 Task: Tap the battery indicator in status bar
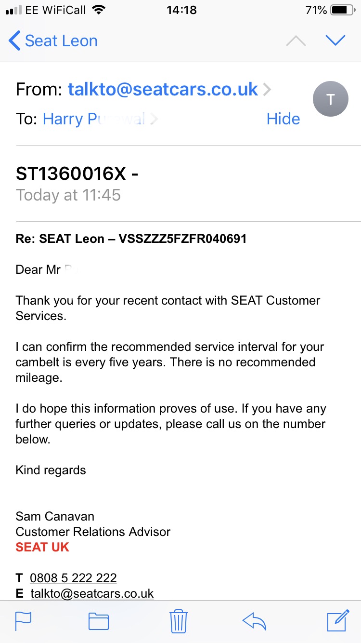(x=342, y=10)
